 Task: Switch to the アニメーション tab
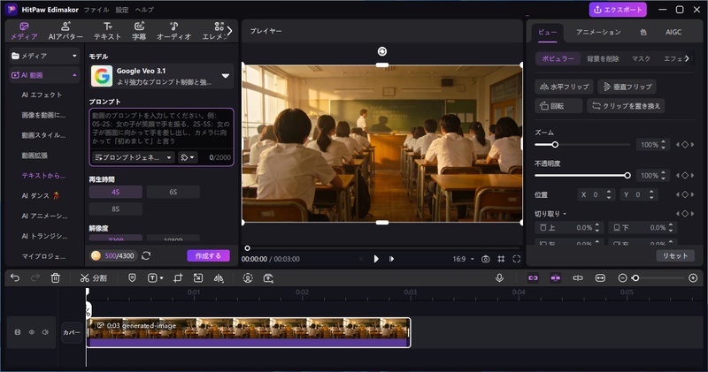(598, 32)
